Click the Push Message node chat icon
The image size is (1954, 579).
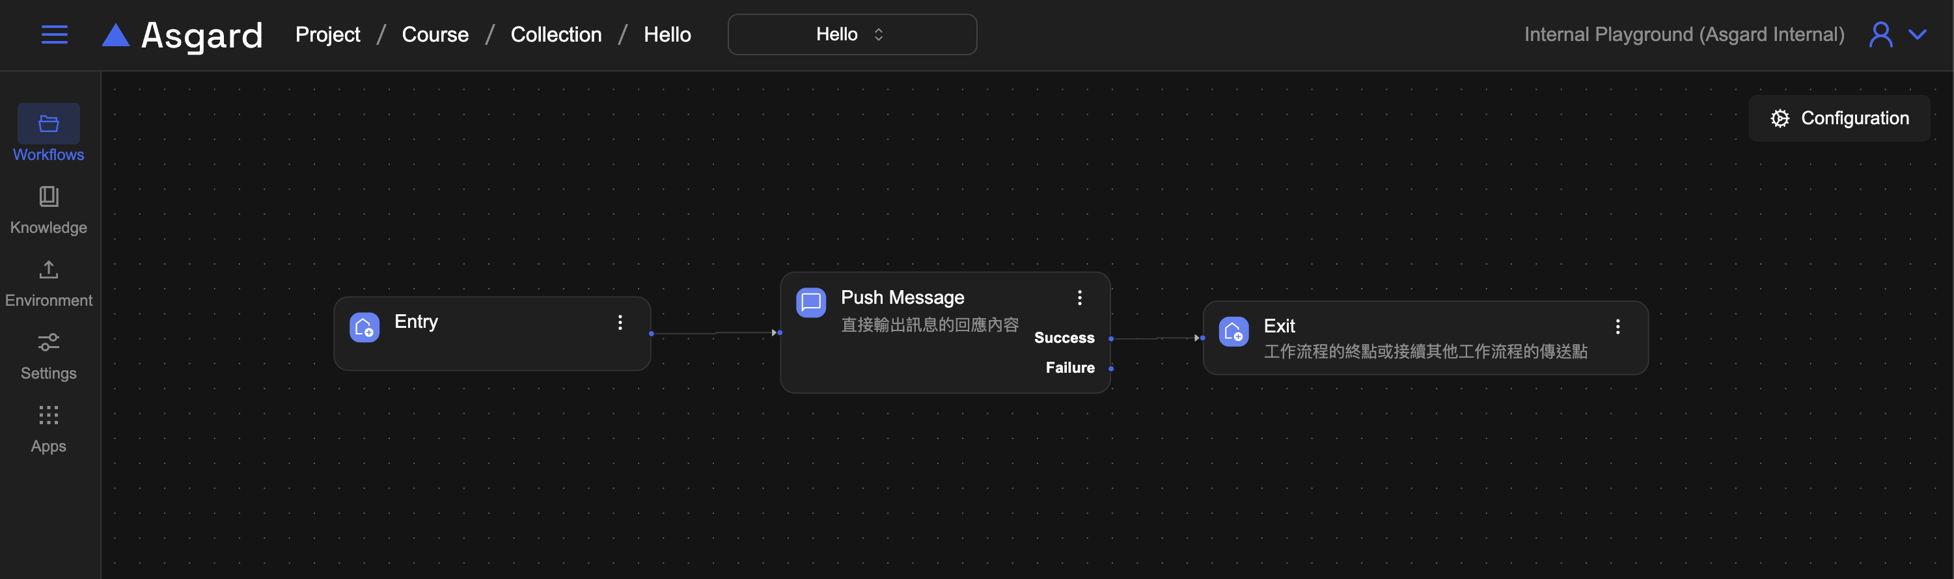tap(810, 303)
